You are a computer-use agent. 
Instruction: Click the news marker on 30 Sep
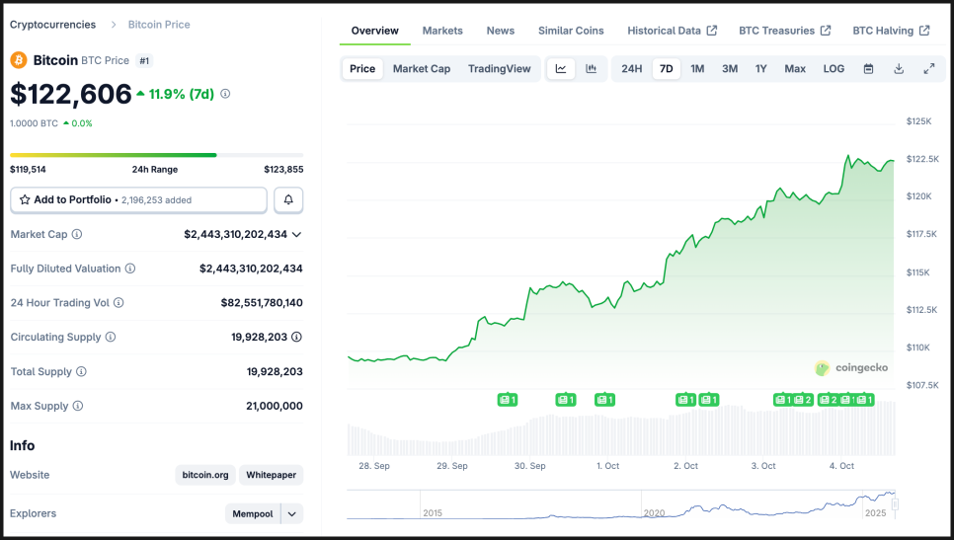coord(565,400)
